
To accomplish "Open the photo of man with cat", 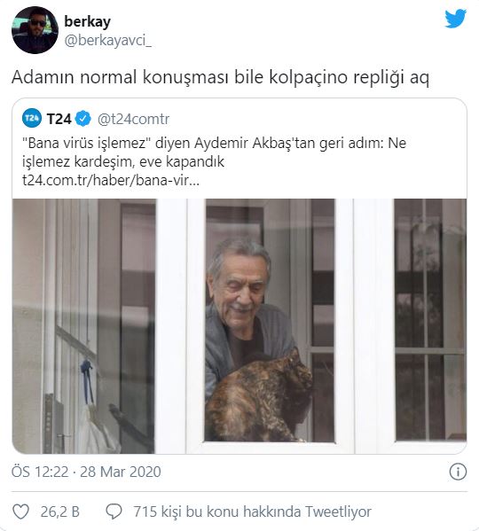I will [239, 326].
